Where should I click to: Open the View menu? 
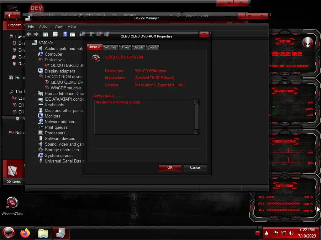coord(59,27)
